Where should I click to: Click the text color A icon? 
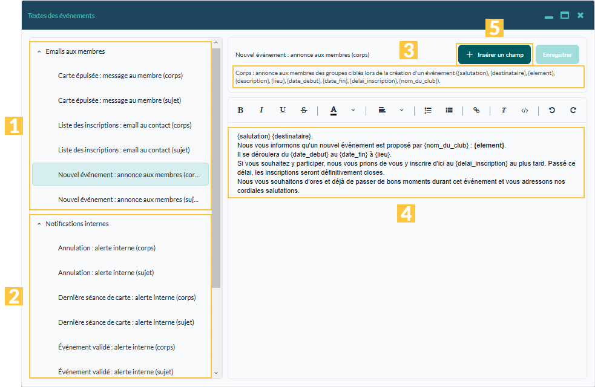pyautogui.click(x=334, y=110)
